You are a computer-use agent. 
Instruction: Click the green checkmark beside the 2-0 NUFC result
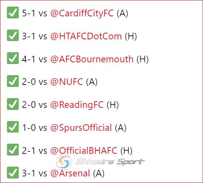point(13,81)
